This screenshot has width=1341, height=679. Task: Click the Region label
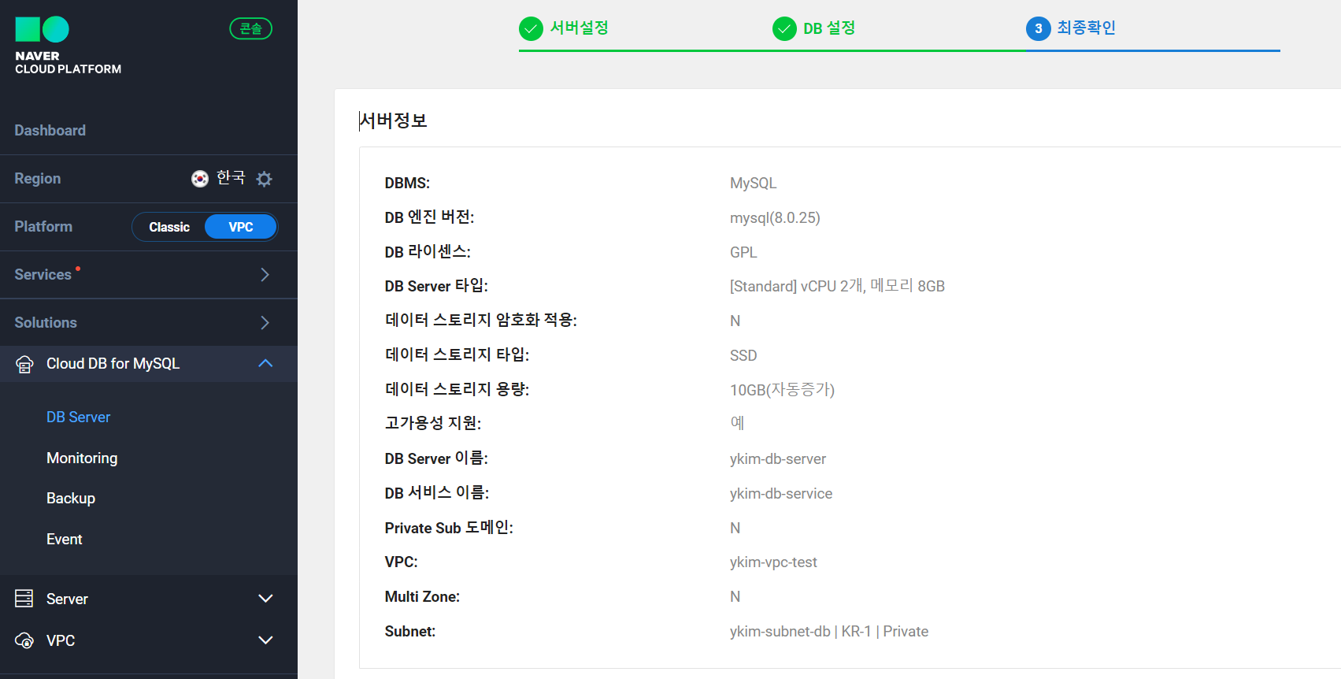pyautogui.click(x=38, y=179)
